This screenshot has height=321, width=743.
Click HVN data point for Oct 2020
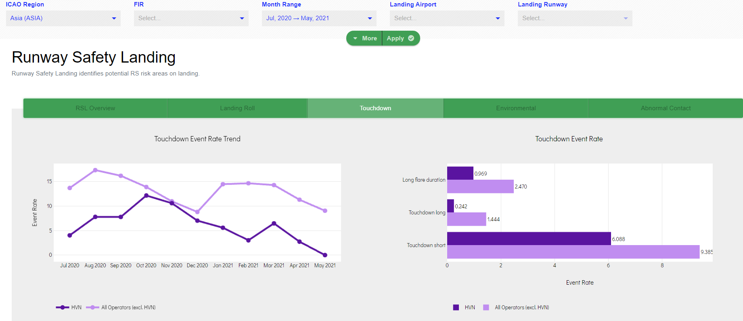coord(146,195)
